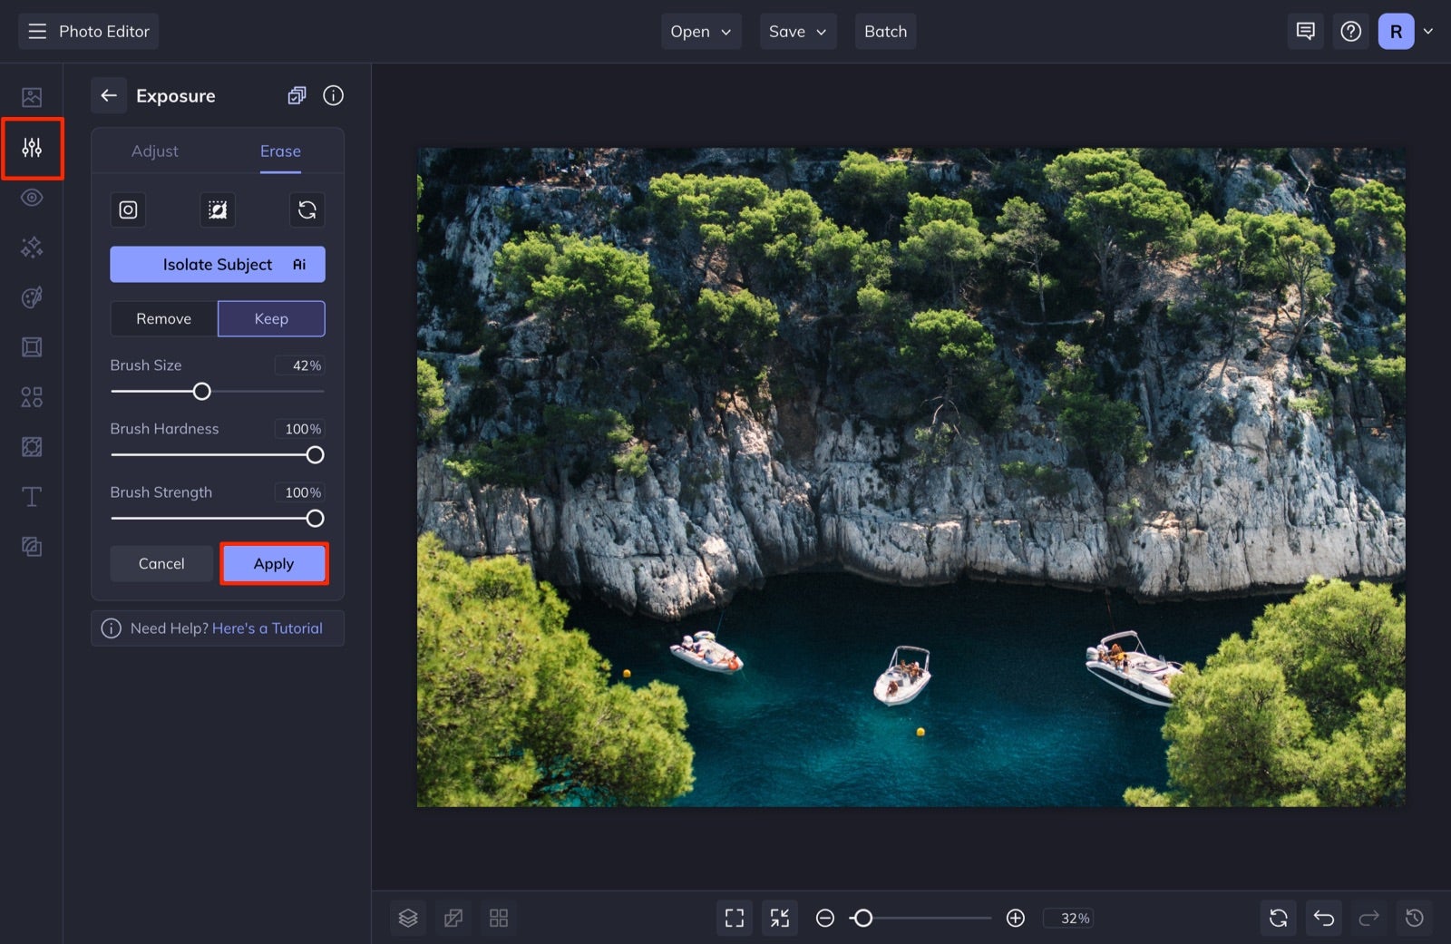
Task: Open the Retouch eye tool in sidebar
Action: [x=32, y=197]
